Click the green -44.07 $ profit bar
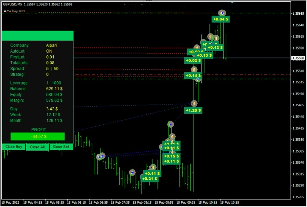 point(38,137)
